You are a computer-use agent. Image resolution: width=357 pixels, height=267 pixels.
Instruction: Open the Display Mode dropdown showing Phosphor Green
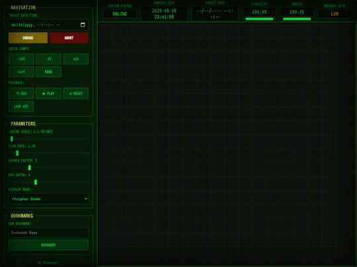48,199
